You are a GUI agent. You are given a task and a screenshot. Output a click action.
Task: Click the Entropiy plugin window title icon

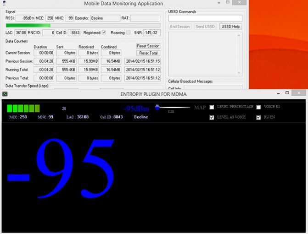tap(5, 94)
